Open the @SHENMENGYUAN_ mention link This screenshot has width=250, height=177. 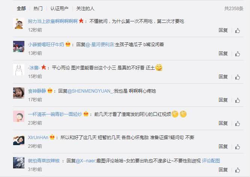click(90, 91)
